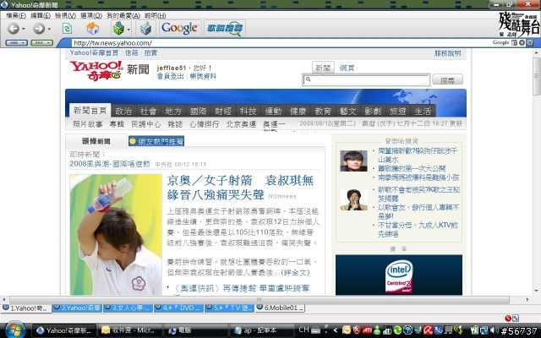Click the 照片故事 sub-navigation link

pos(88,124)
